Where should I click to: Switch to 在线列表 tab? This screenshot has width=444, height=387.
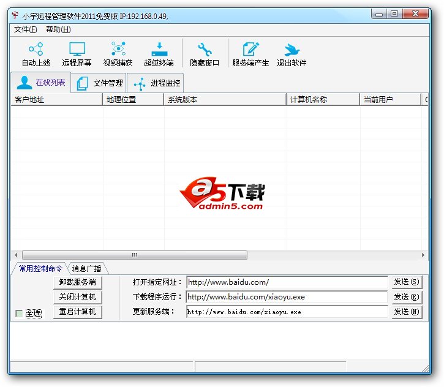coord(41,83)
